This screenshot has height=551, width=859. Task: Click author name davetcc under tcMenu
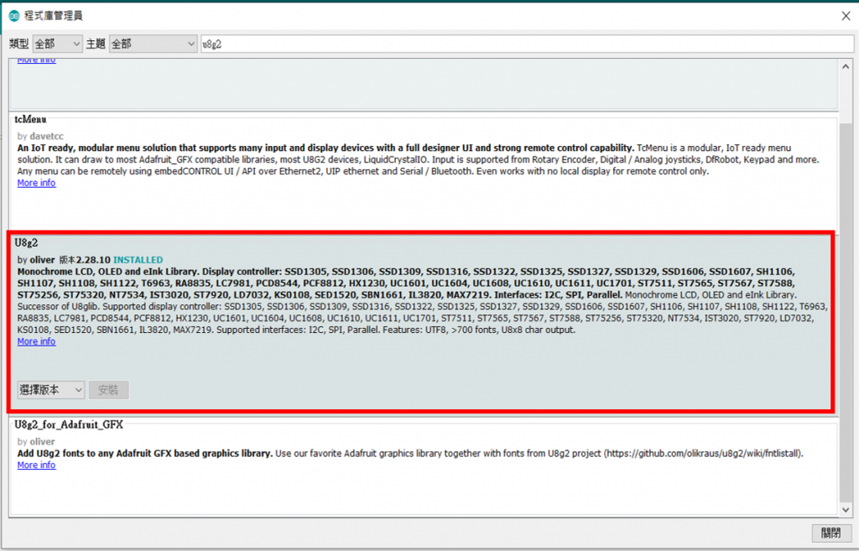pyautogui.click(x=47, y=137)
